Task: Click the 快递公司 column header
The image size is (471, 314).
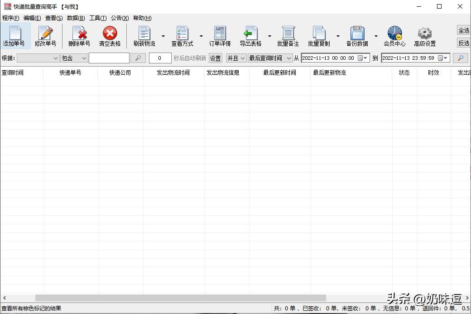Action: 120,72
